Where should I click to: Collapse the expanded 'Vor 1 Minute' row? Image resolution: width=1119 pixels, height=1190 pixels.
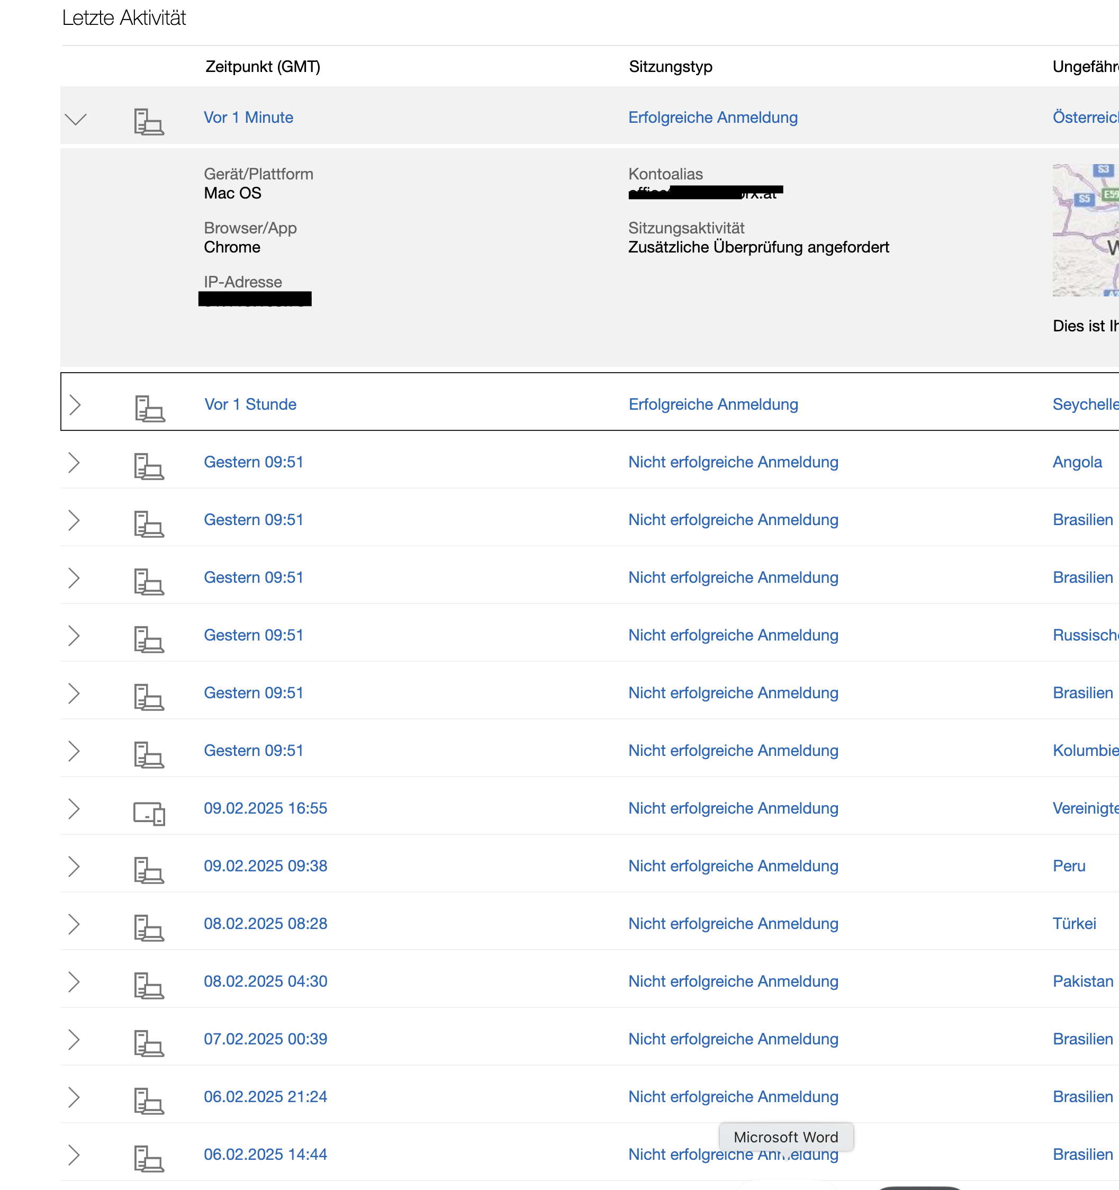[x=76, y=119]
